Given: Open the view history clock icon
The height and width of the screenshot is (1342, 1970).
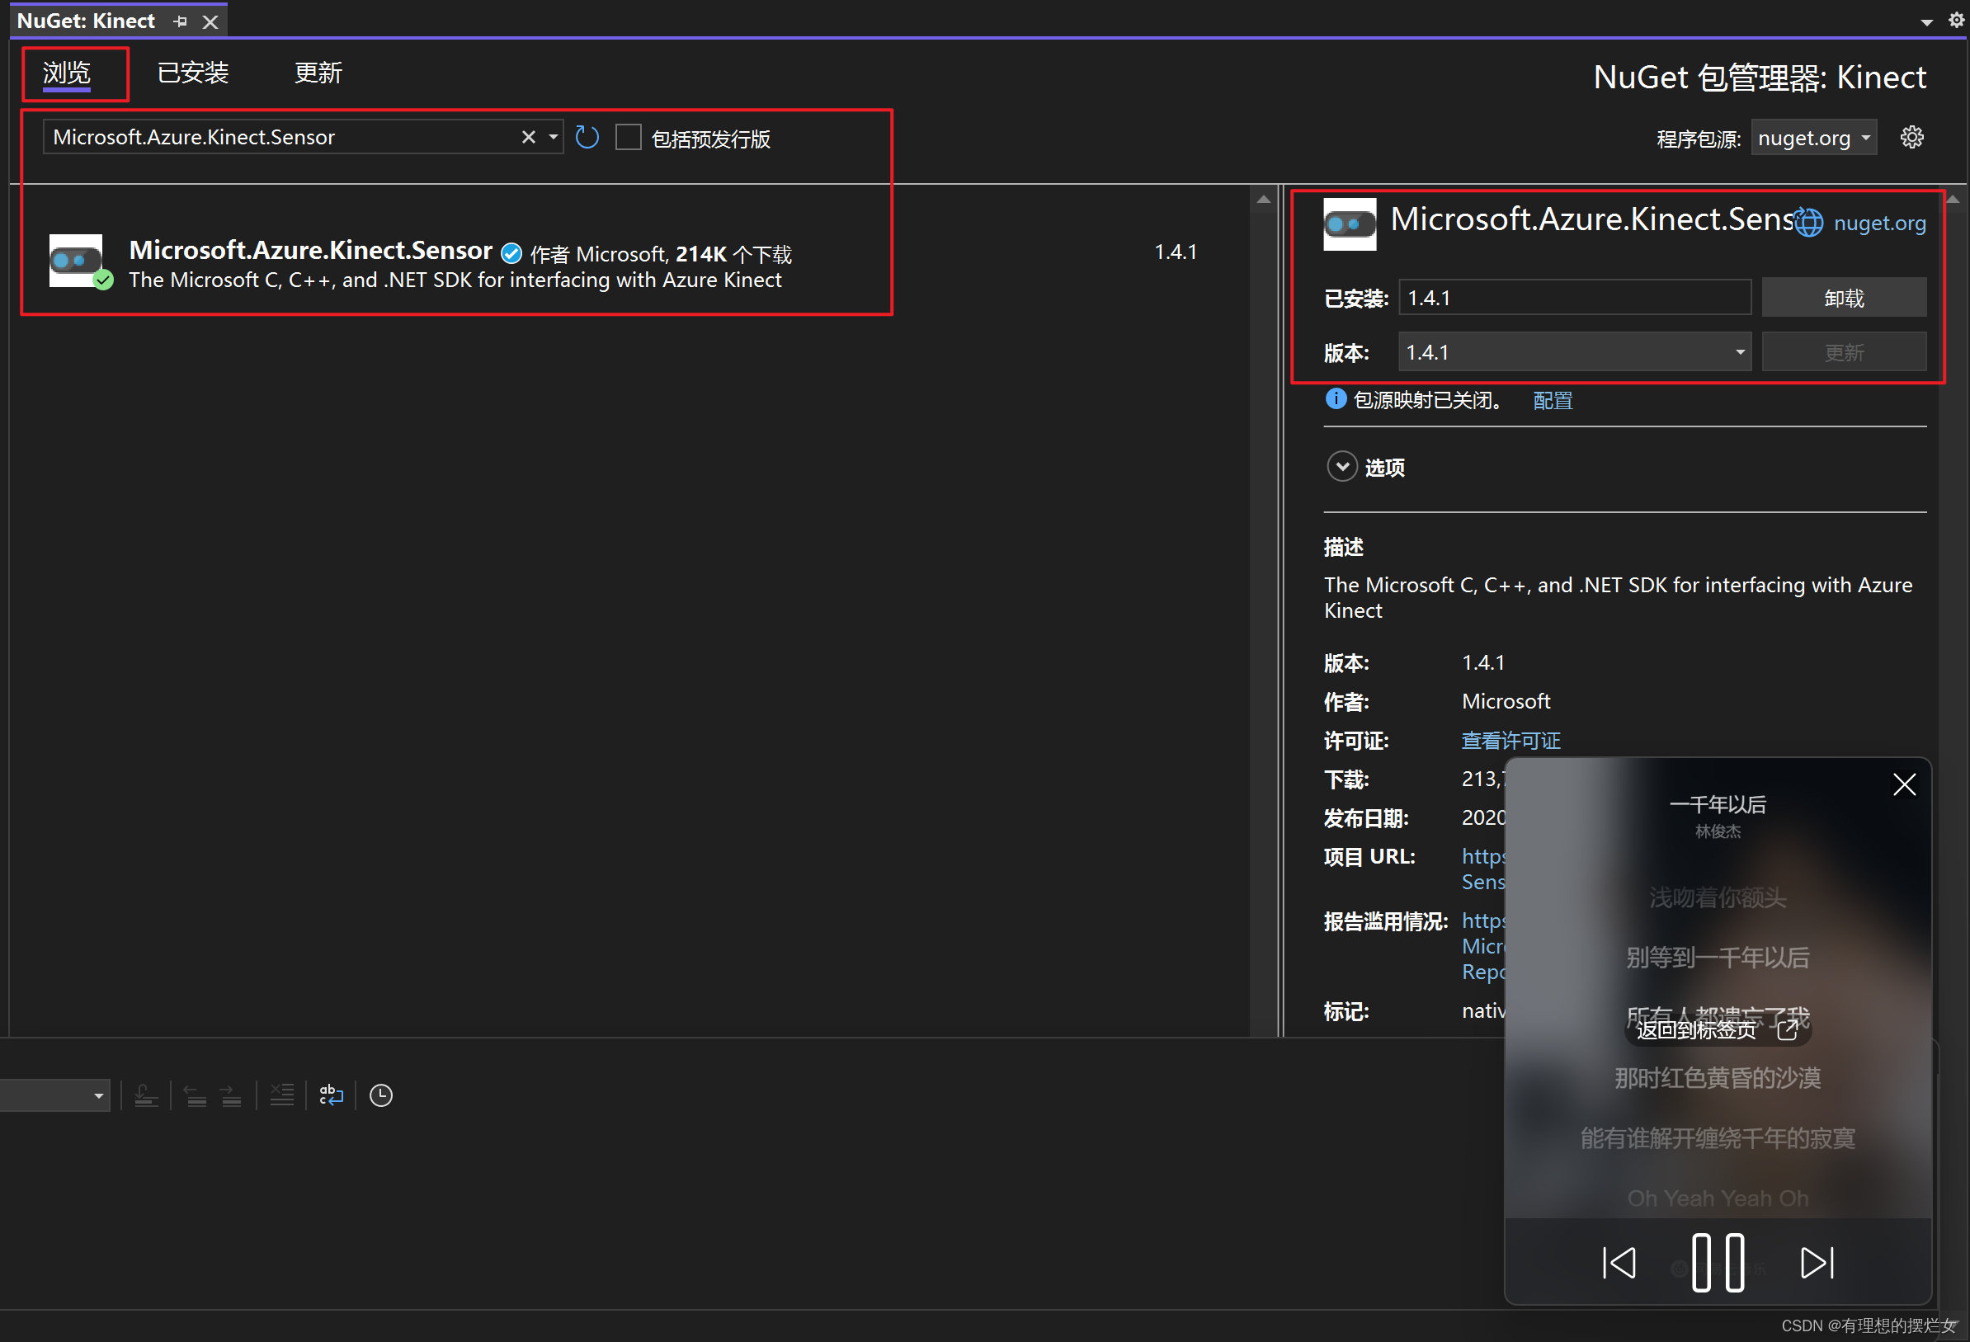Looking at the screenshot, I should point(379,1095).
